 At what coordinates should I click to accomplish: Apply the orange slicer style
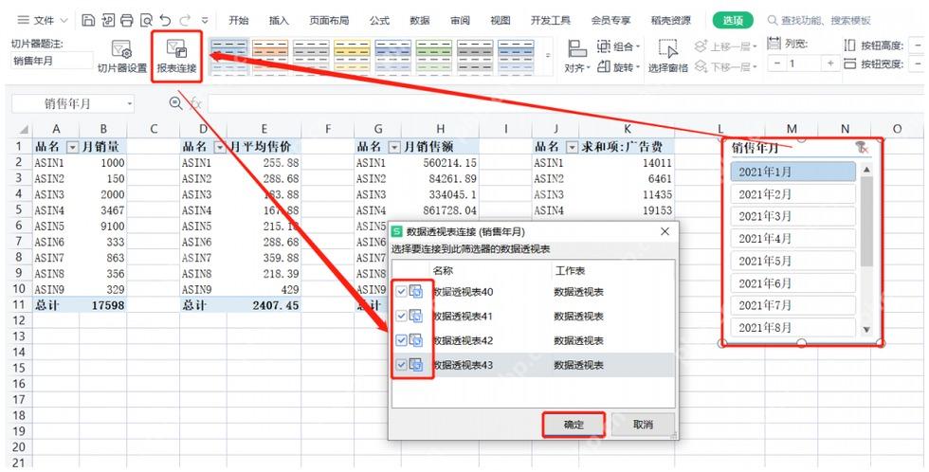coord(270,57)
